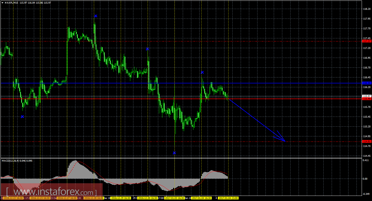The image size is (372, 201).
Task: Click the red 117.37 price level label
Action: [367, 41]
